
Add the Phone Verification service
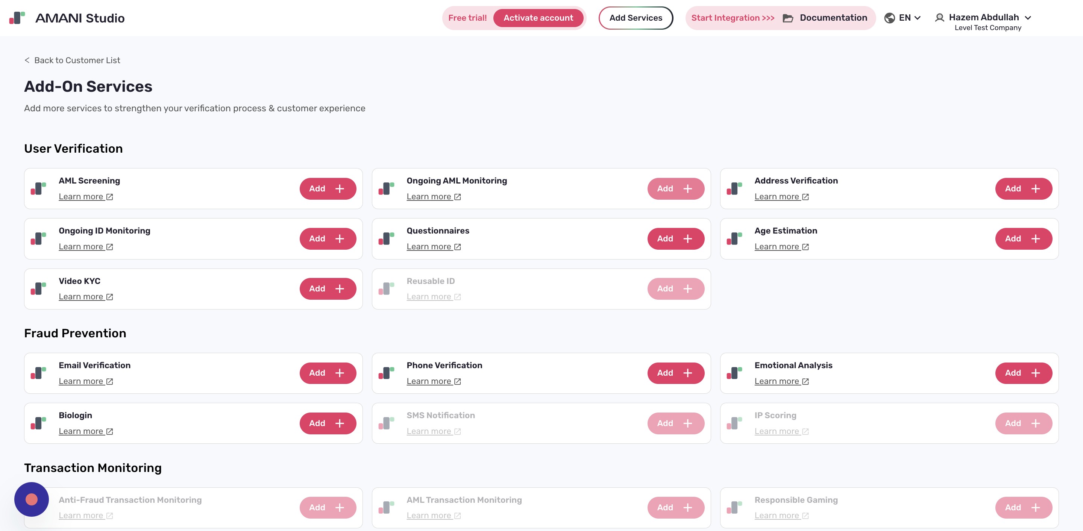675,373
